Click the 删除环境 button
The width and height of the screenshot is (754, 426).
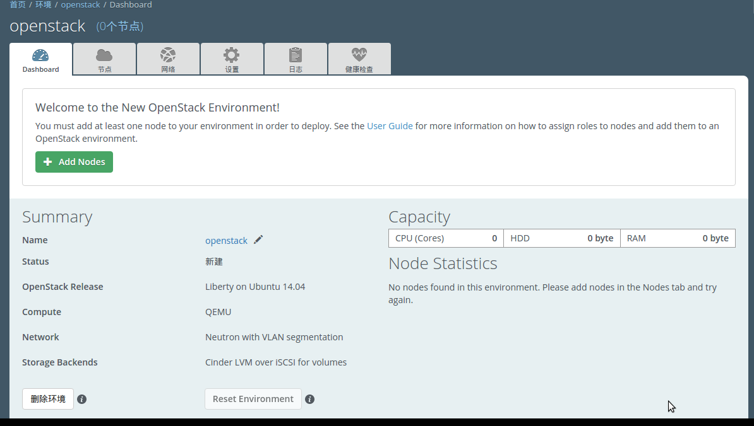click(x=48, y=399)
